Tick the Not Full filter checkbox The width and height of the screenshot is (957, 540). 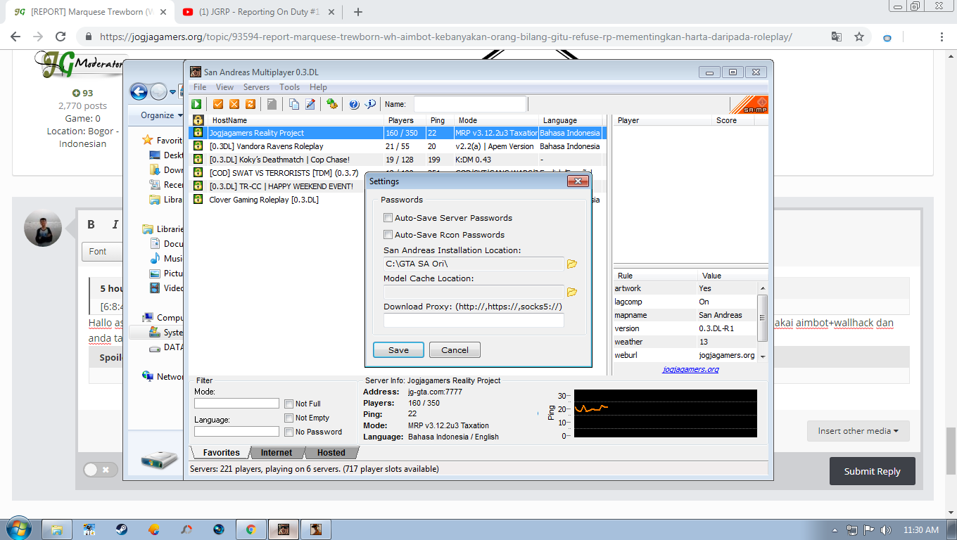click(x=289, y=404)
